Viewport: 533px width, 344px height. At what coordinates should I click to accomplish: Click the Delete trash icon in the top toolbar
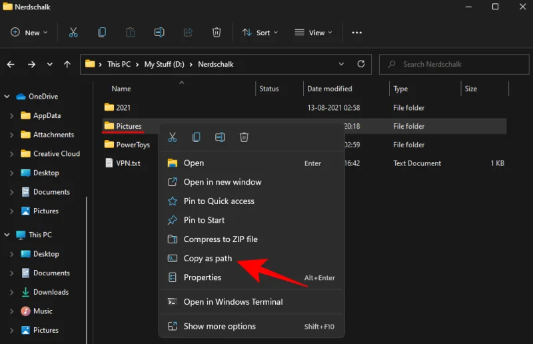click(x=217, y=33)
